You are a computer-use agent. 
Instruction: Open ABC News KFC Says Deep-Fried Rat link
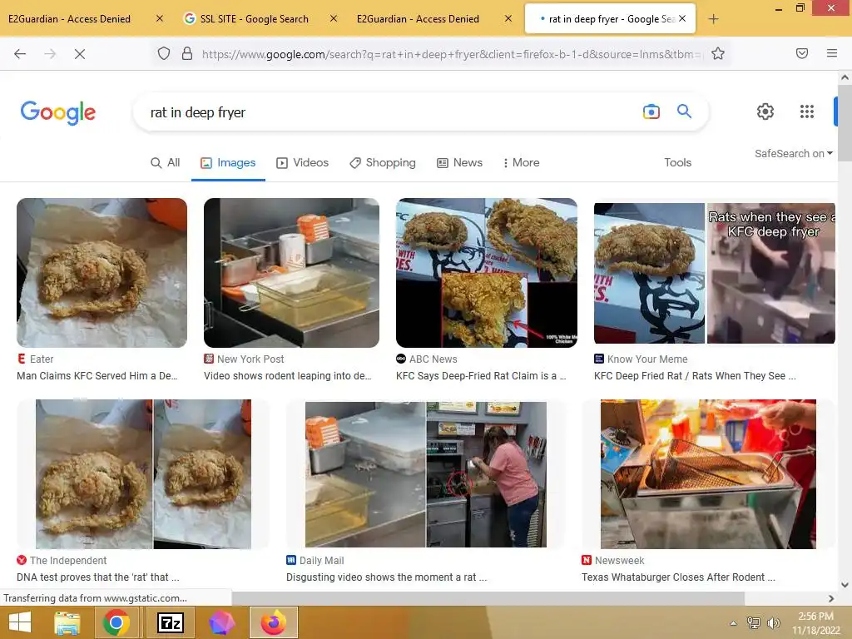coord(481,376)
